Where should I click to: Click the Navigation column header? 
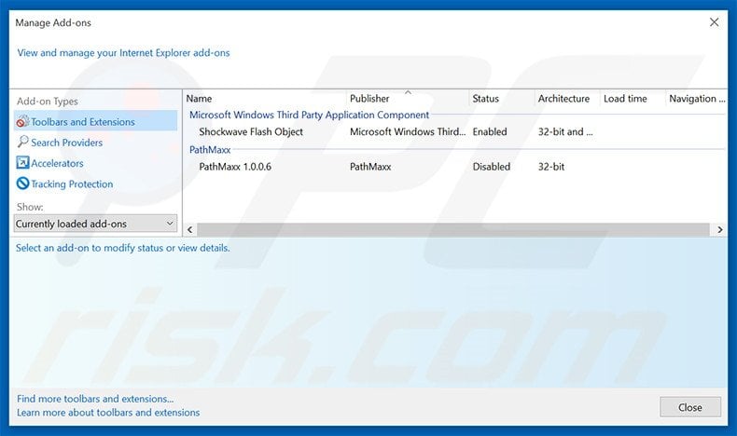tap(697, 99)
